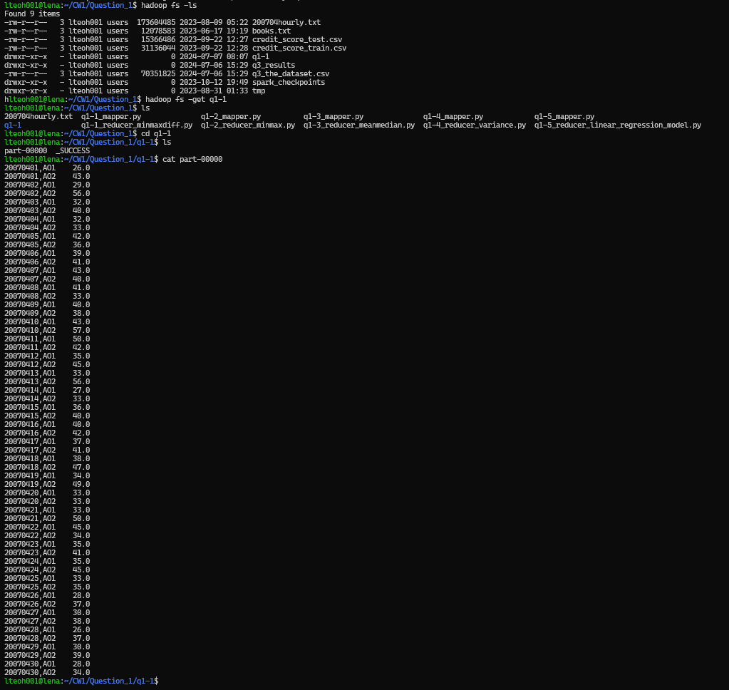The image size is (729, 690).
Task: Click q1-2_mapper.py file name
Action: tap(231, 117)
